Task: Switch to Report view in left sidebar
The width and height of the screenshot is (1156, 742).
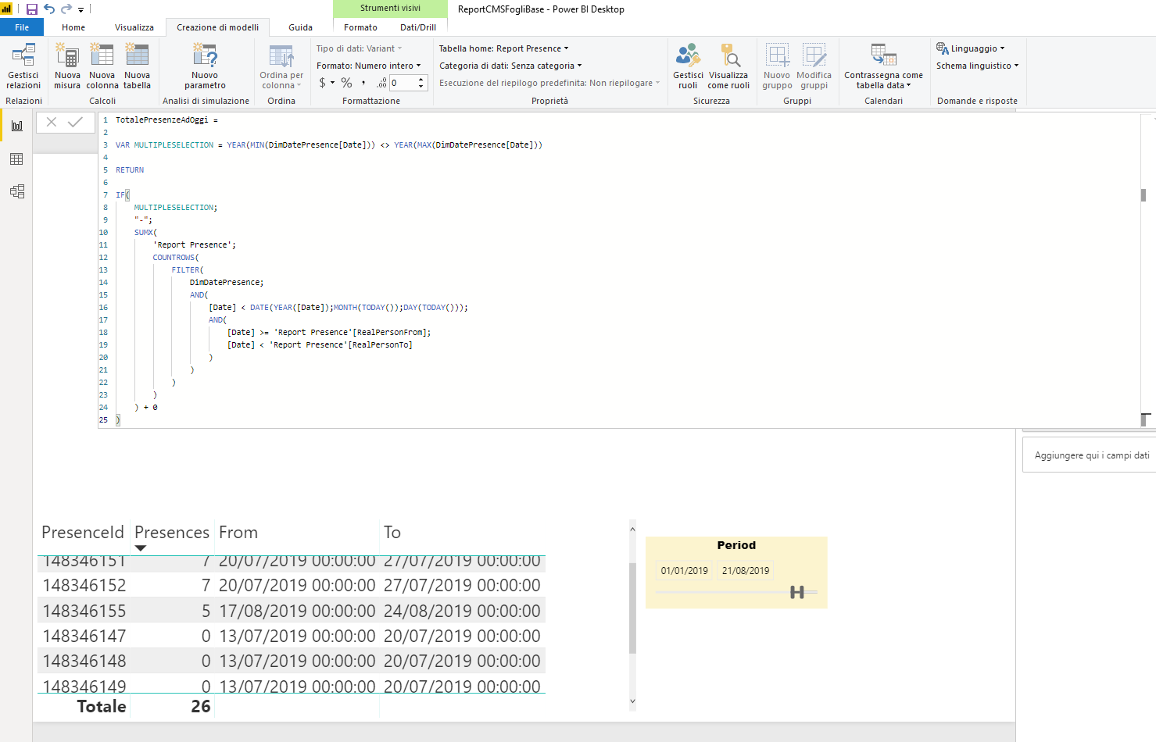Action: 17,126
